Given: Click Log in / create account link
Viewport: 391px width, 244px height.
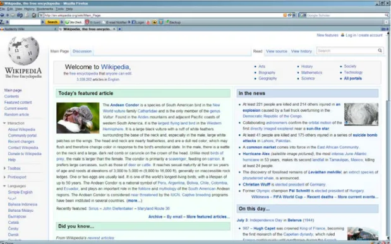Looking at the screenshot, I should [x=364, y=35].
